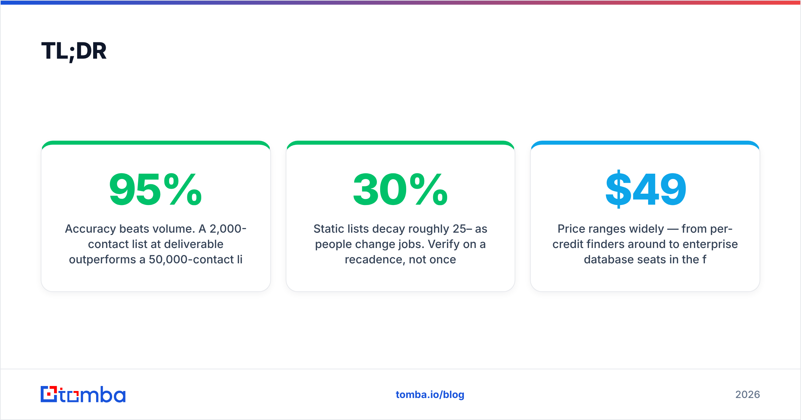801x420 pixels.
Task: Select the static lists decay card
Action: click(x=400, y=216)
